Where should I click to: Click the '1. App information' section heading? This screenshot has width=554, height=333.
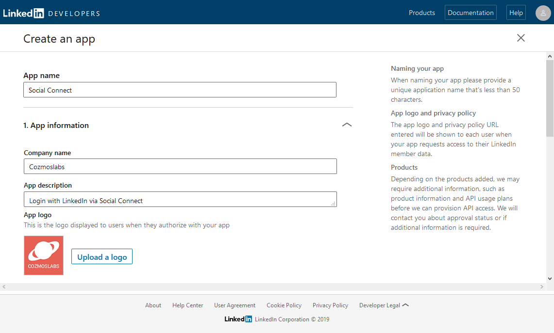pos(56,126)
